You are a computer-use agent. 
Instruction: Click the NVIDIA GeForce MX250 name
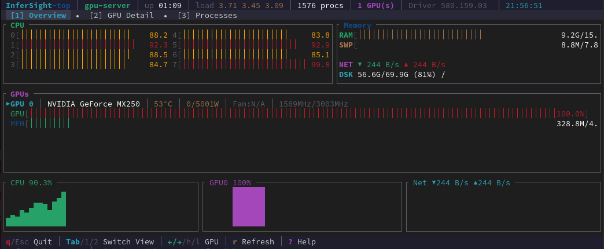pyautogui.click(x=94, y=104)
